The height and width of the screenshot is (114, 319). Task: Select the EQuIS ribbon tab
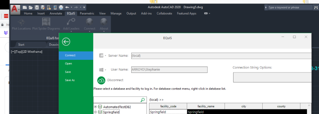pyautogui.click(x=71, y=13)
